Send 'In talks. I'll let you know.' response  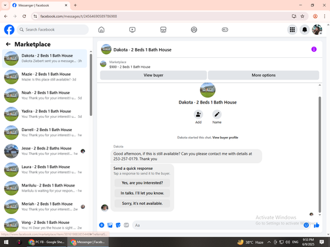click(x=143, y=193)
